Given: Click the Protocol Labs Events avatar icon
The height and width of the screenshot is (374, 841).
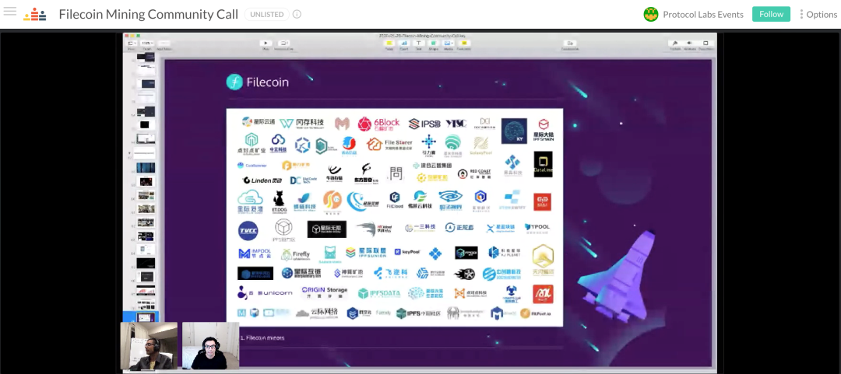Looking at the screenshot, I should pos(650,15).
